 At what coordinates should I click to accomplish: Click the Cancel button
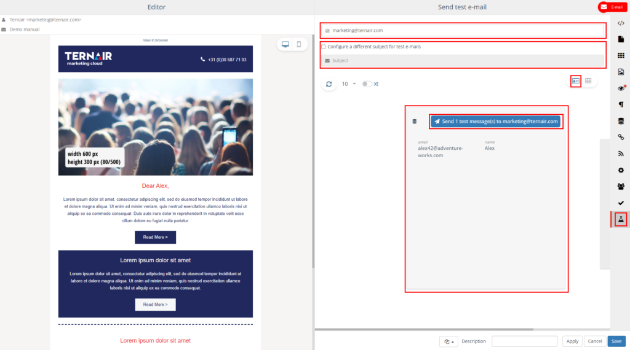595,341
